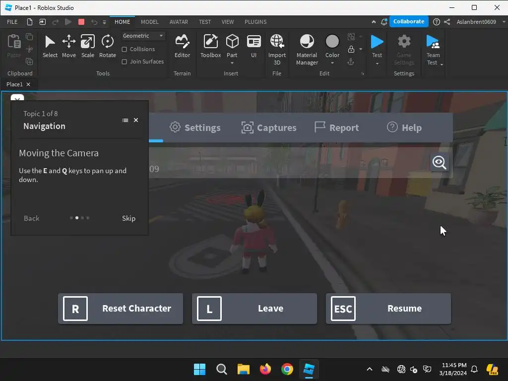Expand the Lock tool dropdown arrow
508x381 pixels.
click(x=361, y=49)
